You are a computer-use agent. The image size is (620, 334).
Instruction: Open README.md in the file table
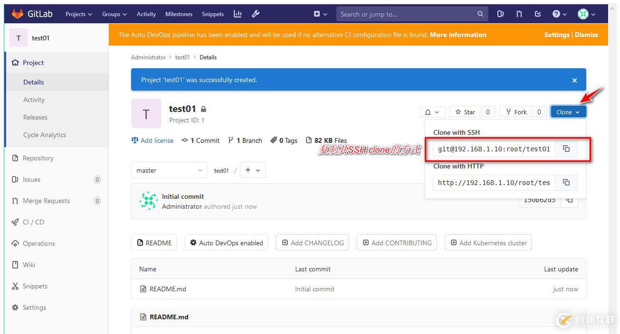pyautogui.click(x=168, y=289)
